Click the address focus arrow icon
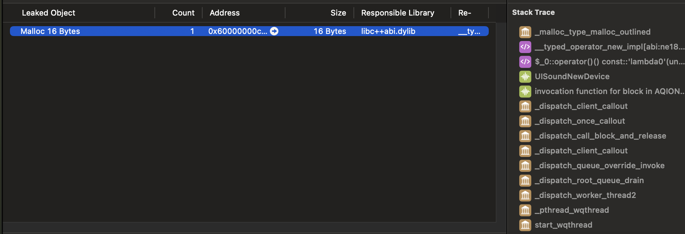The height and width of the screenshot is (234, 685). tap(274, 31)
